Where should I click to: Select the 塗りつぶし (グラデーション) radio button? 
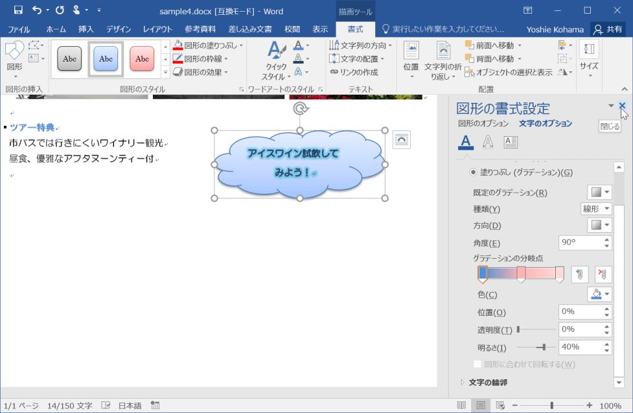(x=473, y=172)
